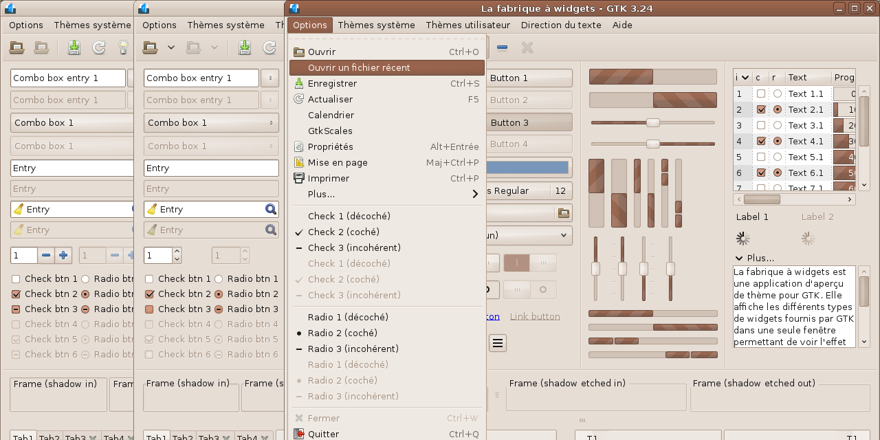Click the lightbulb icon in the leftmost toolbar
Screen dimensions: 880x440
click(x=124, y=47)
